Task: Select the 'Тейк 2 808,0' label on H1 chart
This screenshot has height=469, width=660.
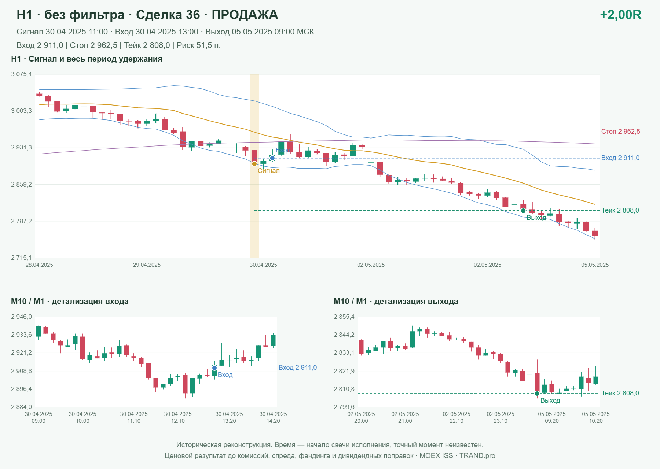Action: point(620,210)
